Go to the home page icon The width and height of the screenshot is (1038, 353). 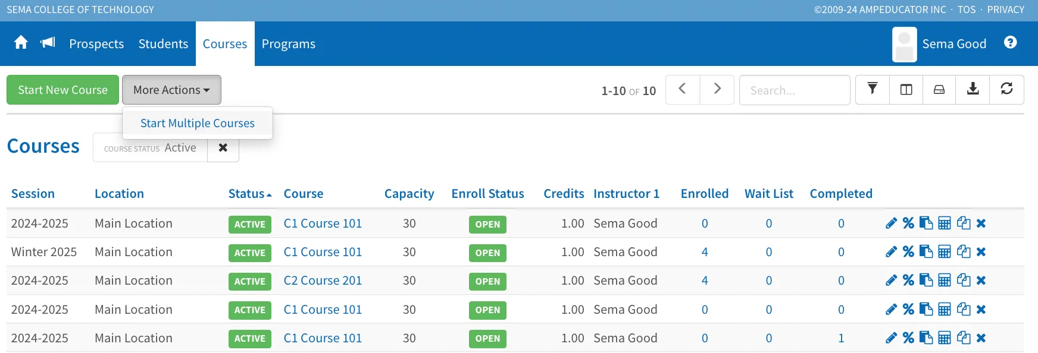(x=21, y=43)
